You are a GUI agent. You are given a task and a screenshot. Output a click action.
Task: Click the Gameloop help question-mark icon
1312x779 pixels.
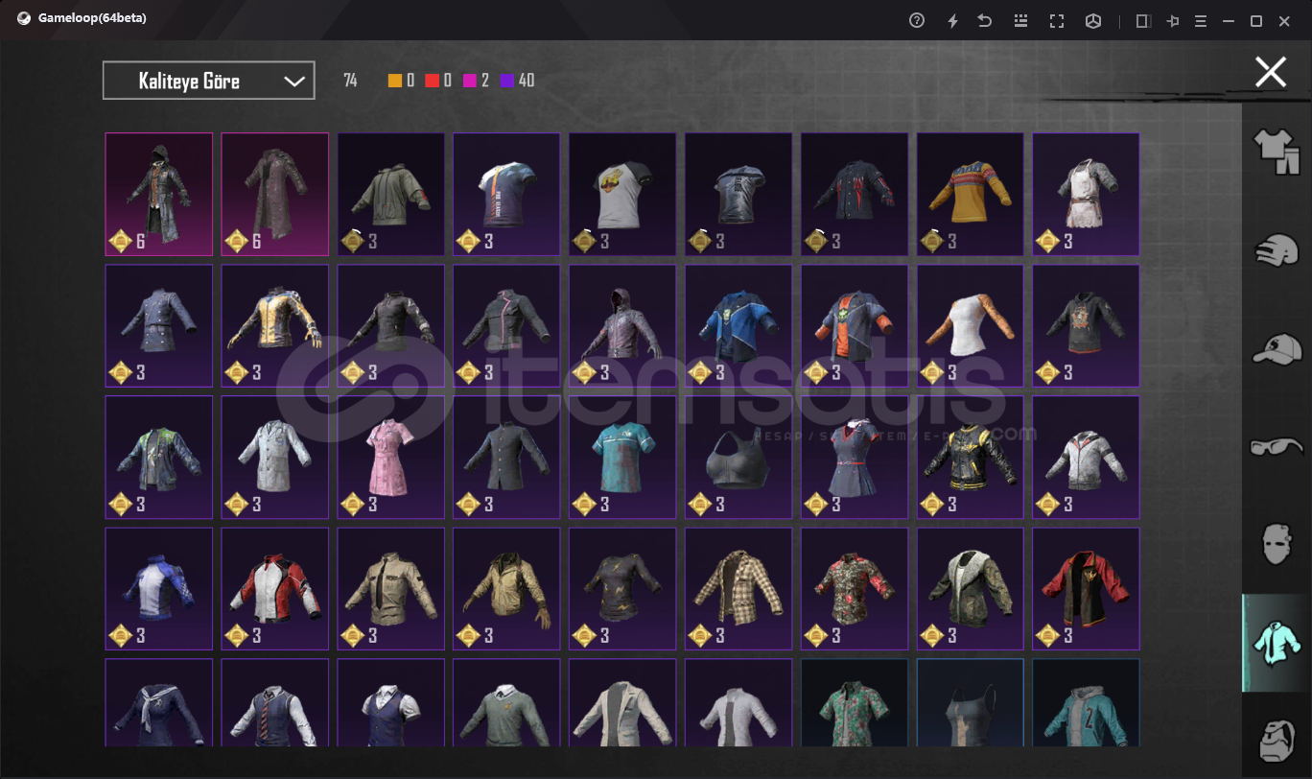point(917,20)
